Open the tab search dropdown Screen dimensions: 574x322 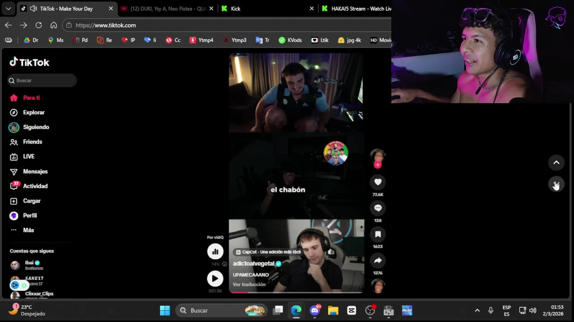pyautogui.click(x=8, y=8)
